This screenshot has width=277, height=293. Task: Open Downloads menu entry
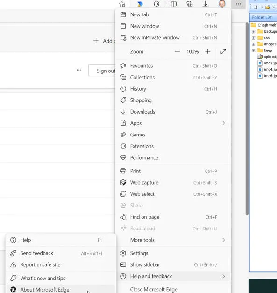(173, 112)
